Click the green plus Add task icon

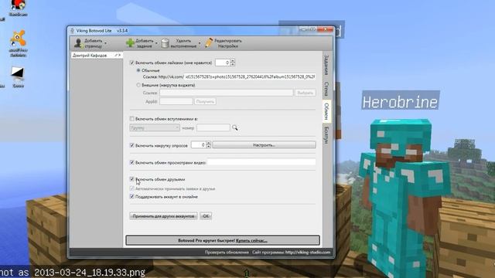pos(130,42)
